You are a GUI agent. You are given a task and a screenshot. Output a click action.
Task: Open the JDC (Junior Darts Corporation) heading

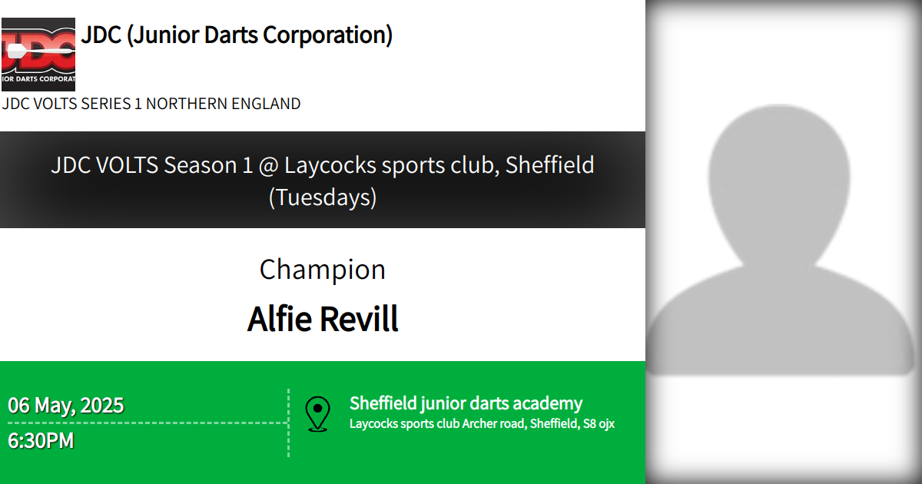[237, 35]
